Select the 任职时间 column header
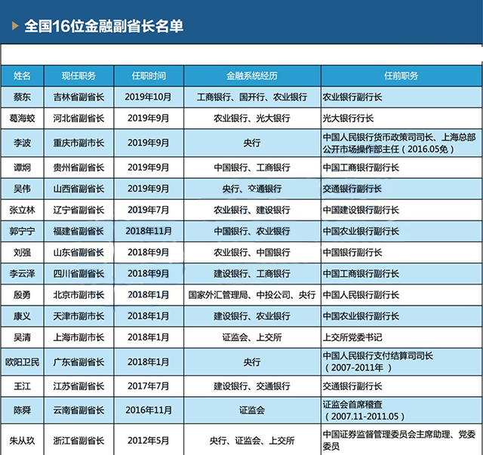Screen dimensions: 483x455 coord(149,75)
